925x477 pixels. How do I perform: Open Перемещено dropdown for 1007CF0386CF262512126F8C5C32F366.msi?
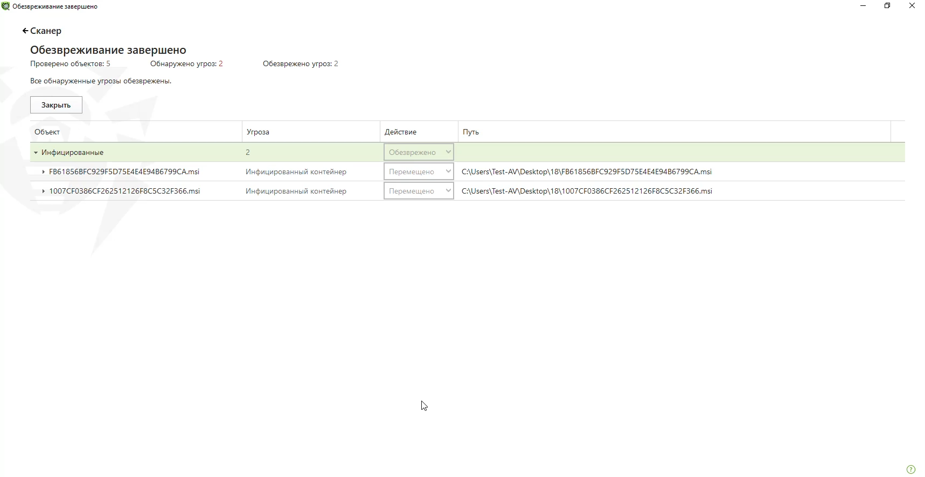419,191
